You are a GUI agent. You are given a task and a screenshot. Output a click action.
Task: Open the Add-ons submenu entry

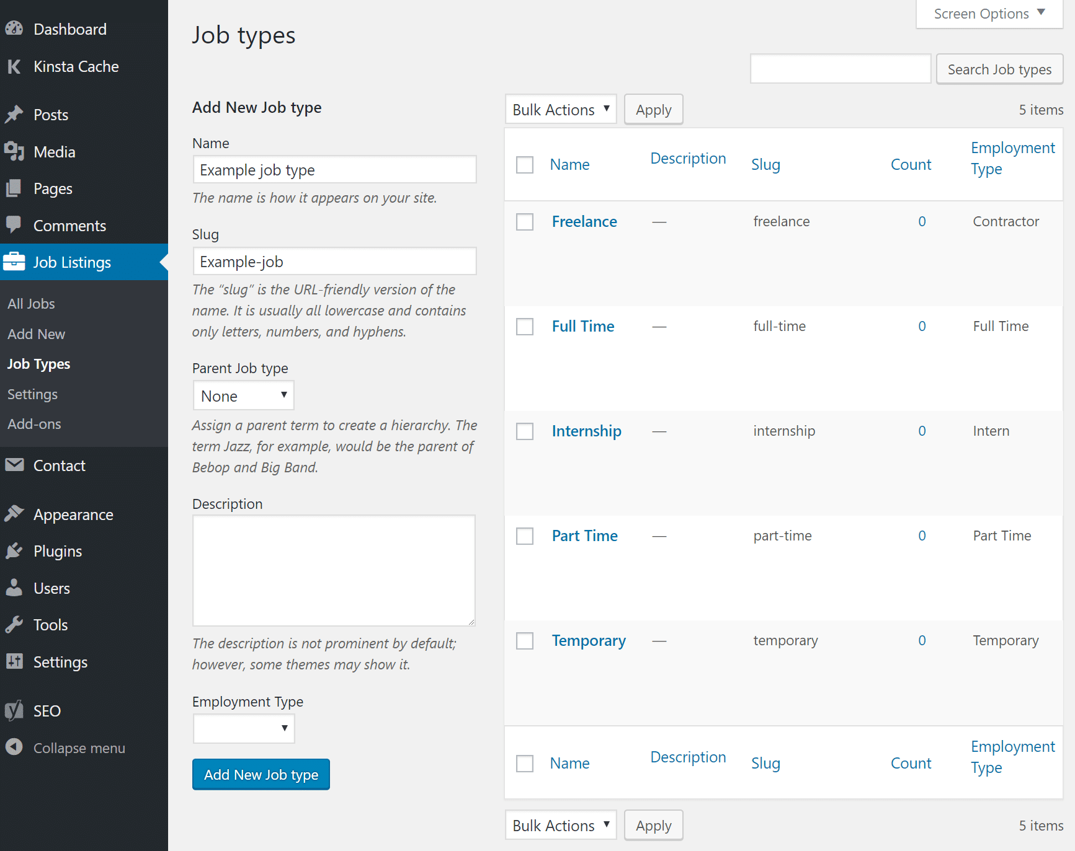(34, 424)
